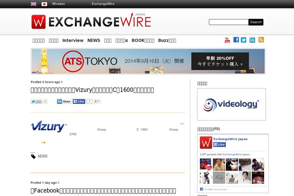Like ExchangeWire Japan in Facebook widget
Viewport: 294px width, 196px height.
click(x=220, y=145)
